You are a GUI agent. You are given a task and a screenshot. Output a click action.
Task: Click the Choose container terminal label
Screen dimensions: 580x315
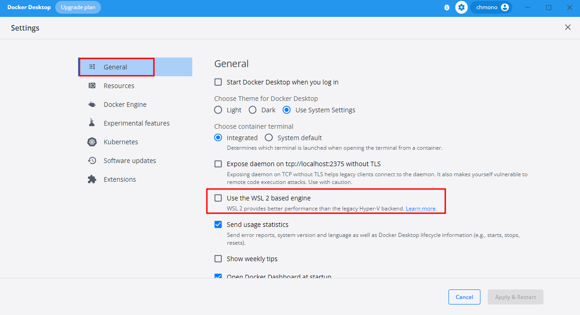(x=254, y=126)
